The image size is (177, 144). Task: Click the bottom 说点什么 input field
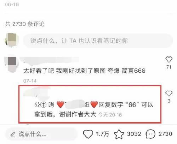point(41,134)
